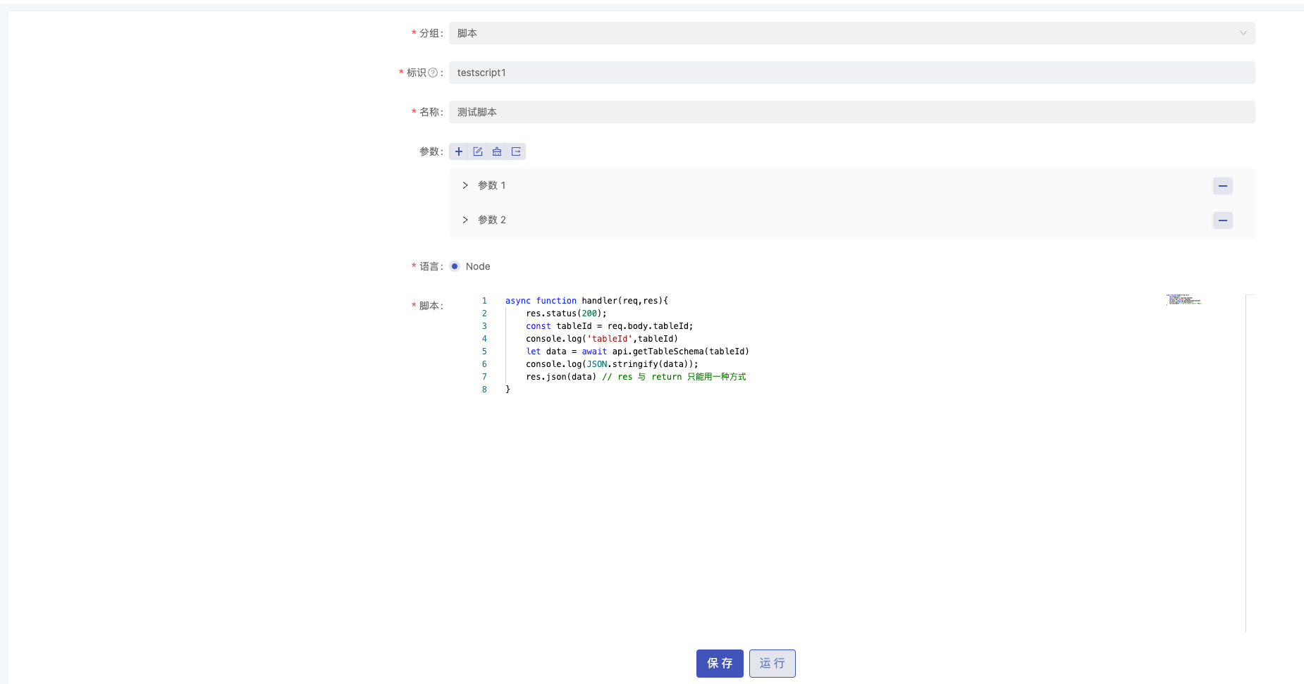Remove 参数 2 with minus button
Image resolution: width=1304 pixels, height=684 pixels.
tap(1223, 220)
